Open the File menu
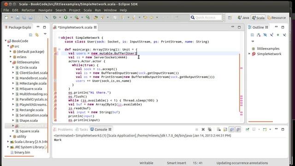Image resolution: width=295 pixels, height=166 pixels. pos(6,10)
